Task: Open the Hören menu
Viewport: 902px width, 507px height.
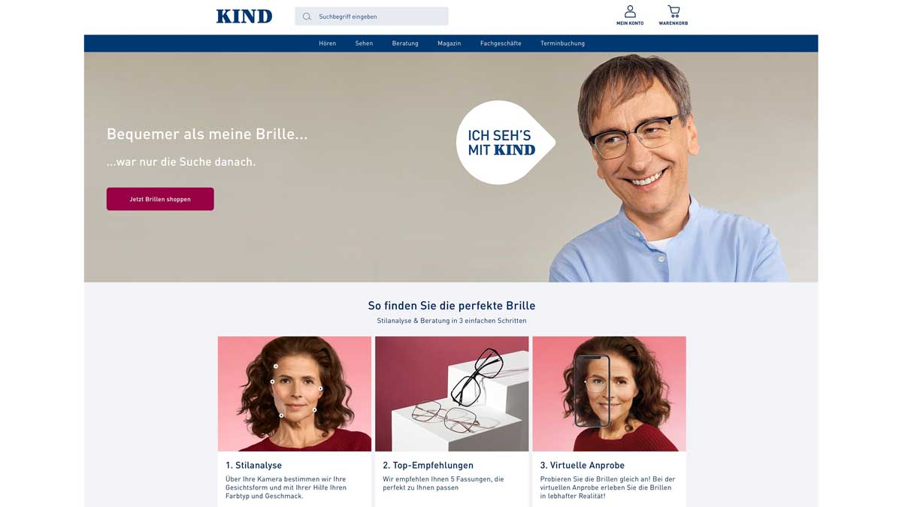Action: [327, 44]
